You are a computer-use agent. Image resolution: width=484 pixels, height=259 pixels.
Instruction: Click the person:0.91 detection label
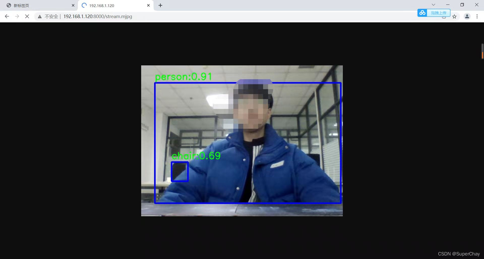click(184, 77)
